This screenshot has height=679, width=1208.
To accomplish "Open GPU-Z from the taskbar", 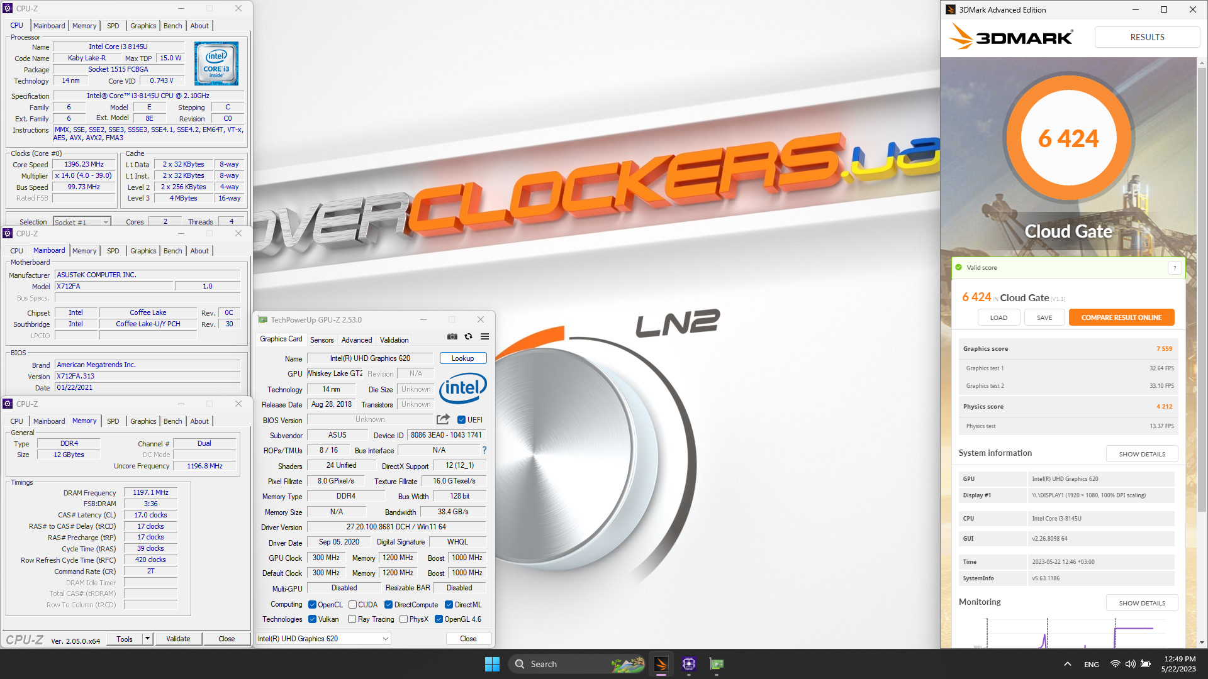I will pos(717,664).
